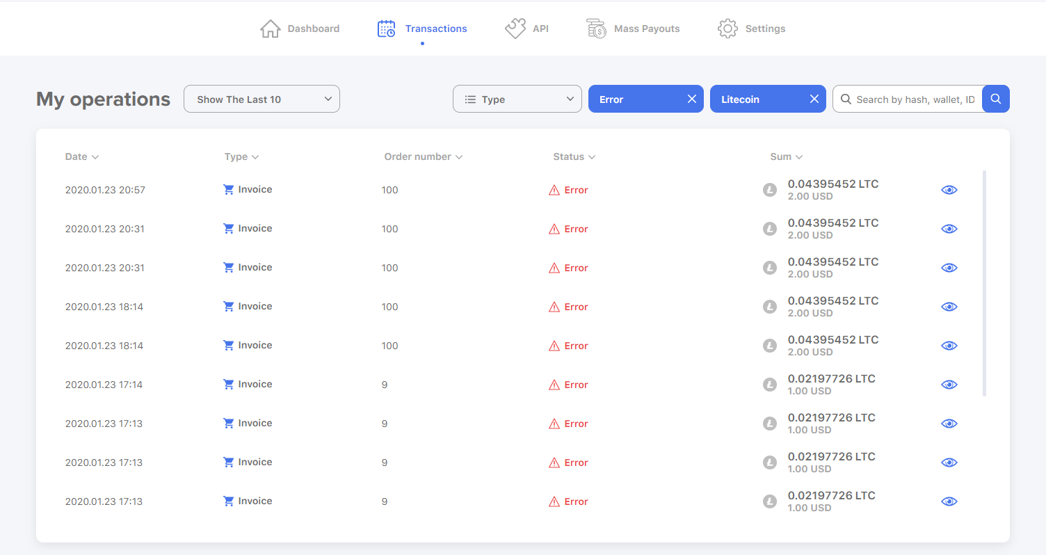Click the 0.04395452 LTC sum in 20:57 row
Screen dimensions: 1046x555
tap(833, 184)
